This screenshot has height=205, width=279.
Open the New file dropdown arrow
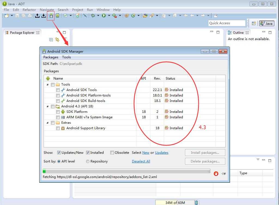click(12, 16)
